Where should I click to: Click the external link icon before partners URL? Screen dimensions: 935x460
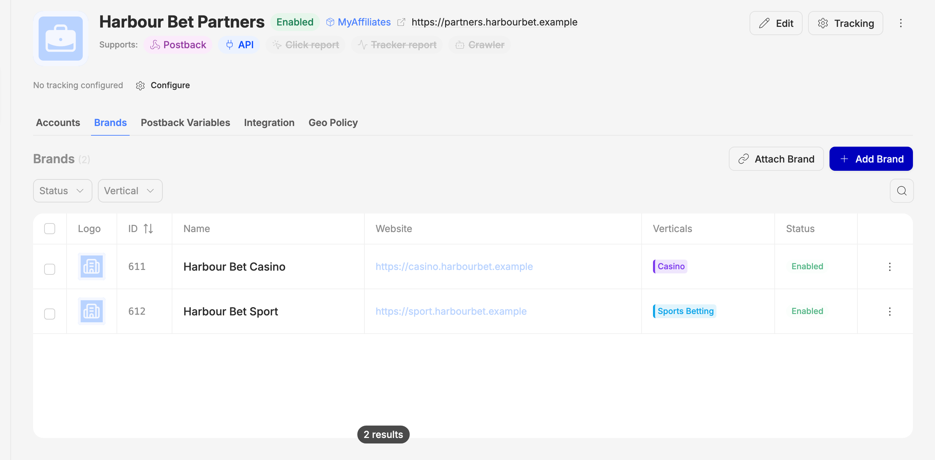[401, 22]
